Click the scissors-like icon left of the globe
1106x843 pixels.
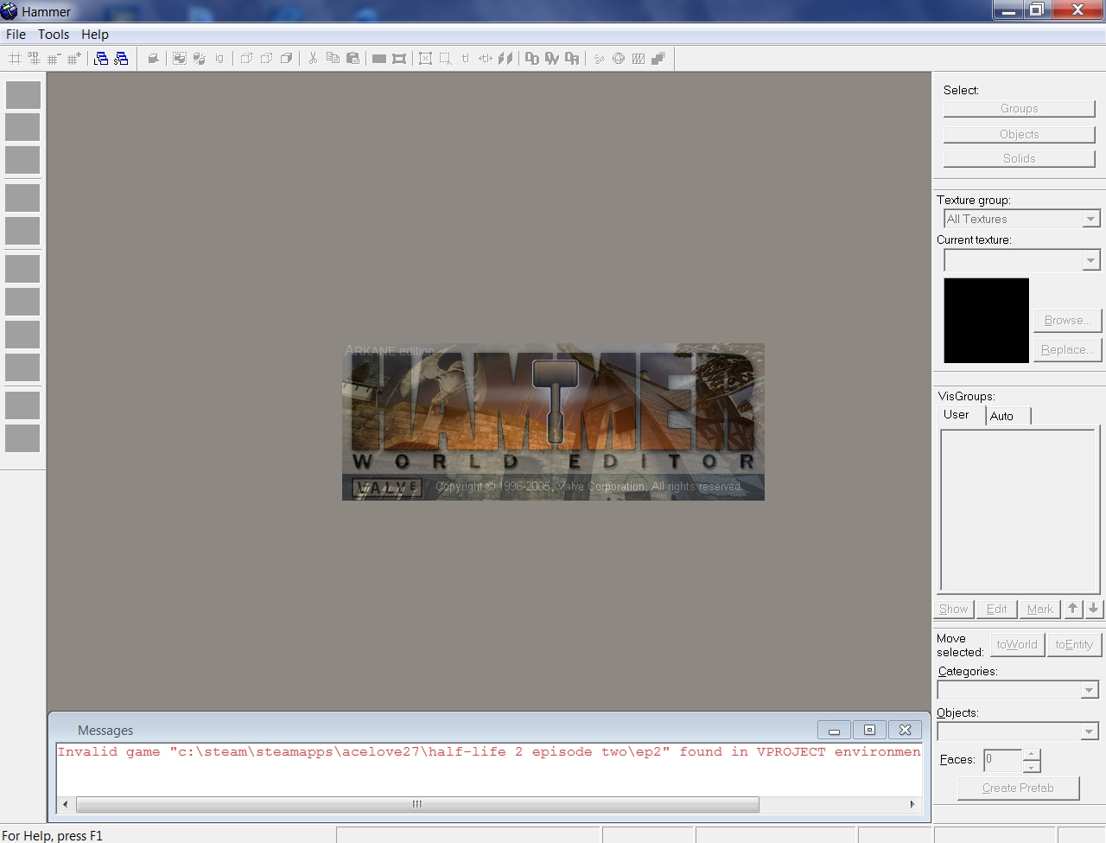pyautogui.click(x=599, y=59)
